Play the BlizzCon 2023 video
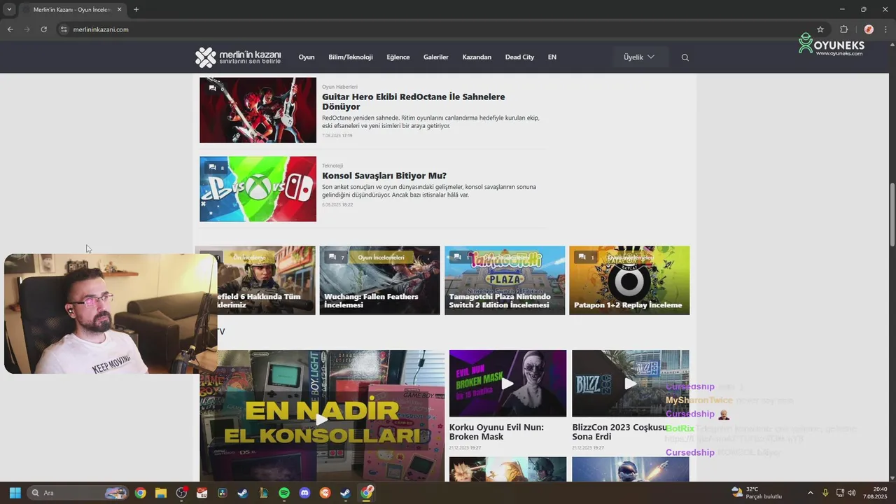This screenshot has width=896, height=504. [x=631, y=384]
